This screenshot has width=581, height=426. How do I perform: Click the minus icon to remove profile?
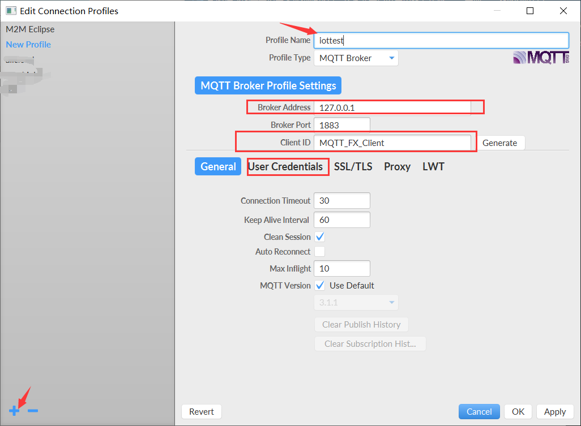[33, 411]
